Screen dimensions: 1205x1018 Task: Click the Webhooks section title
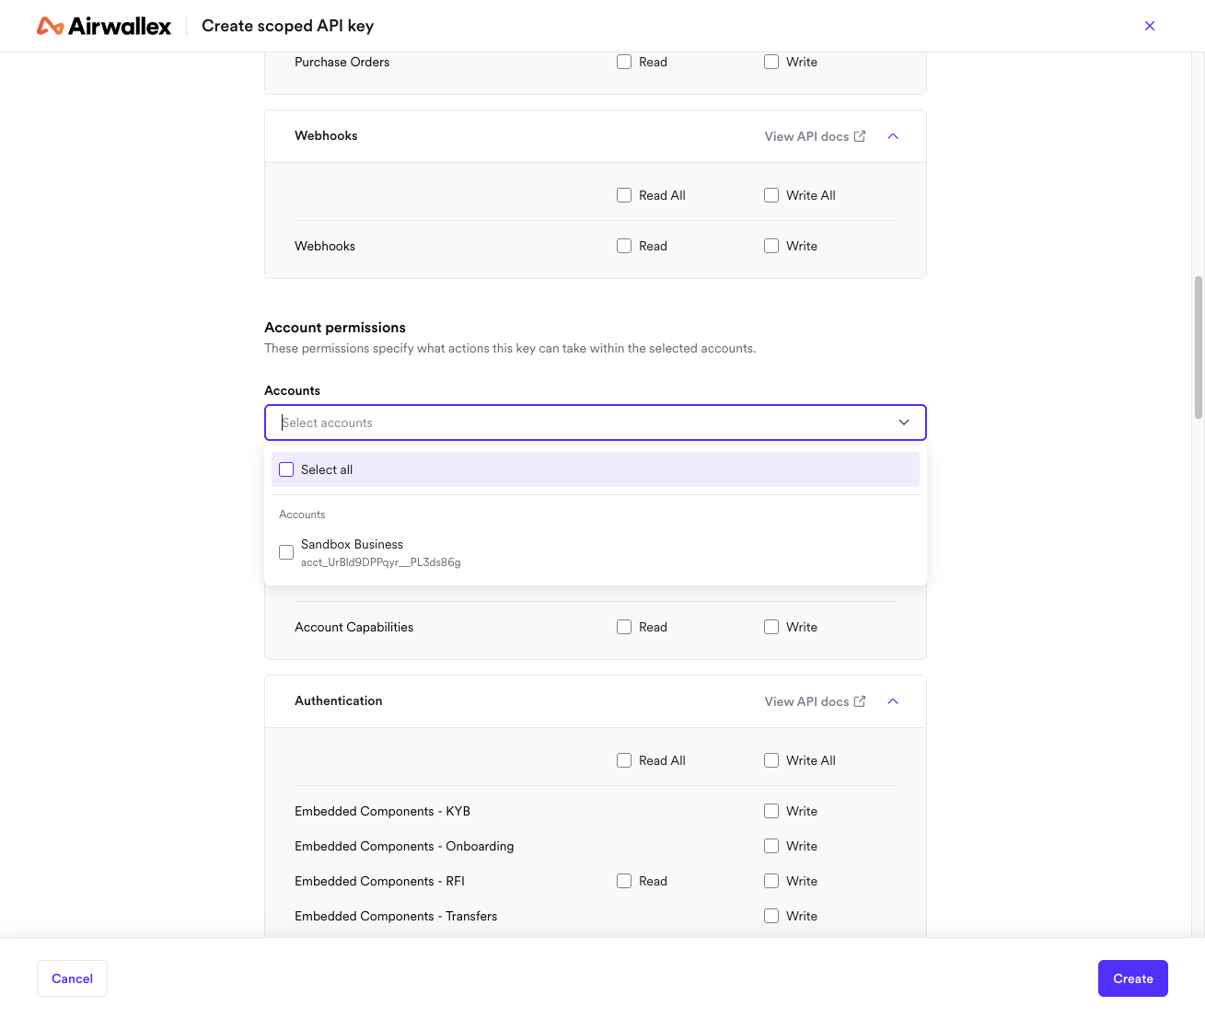[326, 135]
